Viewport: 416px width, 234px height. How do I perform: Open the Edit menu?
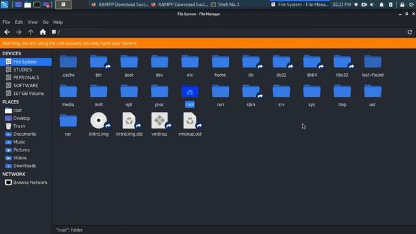(19, 22)
